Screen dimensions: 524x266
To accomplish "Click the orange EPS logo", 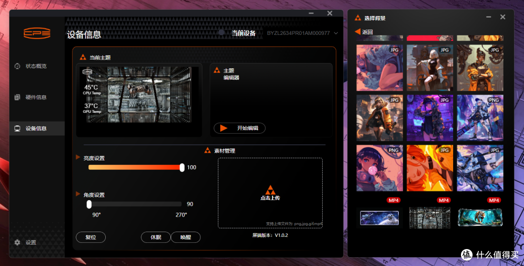I will click(37, 33).
